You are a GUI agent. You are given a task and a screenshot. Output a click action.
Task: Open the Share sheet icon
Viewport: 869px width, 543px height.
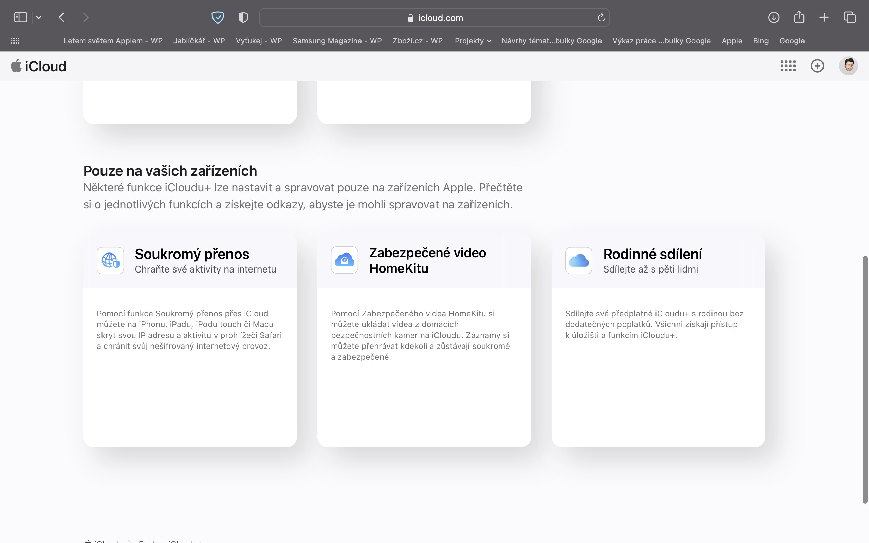pos(799,17)
